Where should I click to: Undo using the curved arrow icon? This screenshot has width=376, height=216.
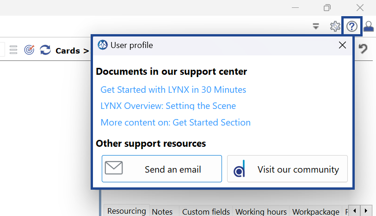click(363, 48)
